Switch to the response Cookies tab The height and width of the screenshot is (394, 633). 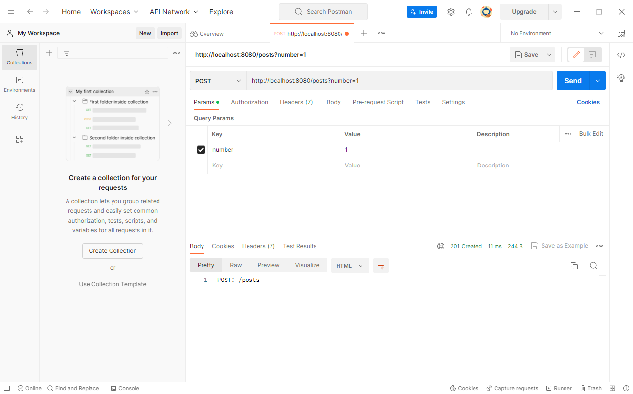[223, 246]
